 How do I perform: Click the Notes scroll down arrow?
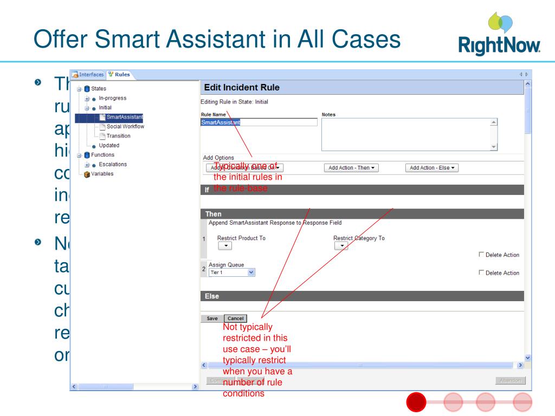pyautogui.click(x=494, y=147)
